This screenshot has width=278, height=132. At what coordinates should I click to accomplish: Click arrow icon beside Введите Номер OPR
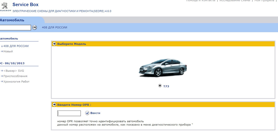coord(54,105)
